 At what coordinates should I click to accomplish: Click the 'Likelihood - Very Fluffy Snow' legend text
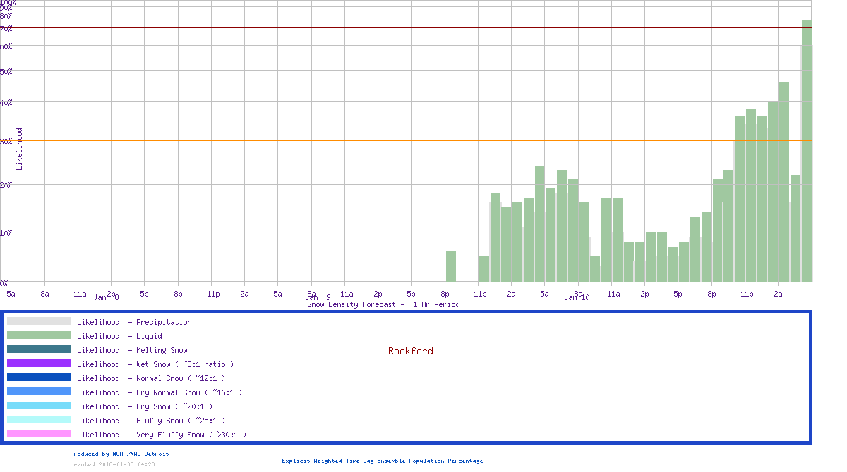(x=162, y=435)
